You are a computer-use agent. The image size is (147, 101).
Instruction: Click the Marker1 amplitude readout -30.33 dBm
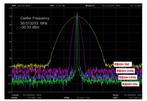[135, 6]
